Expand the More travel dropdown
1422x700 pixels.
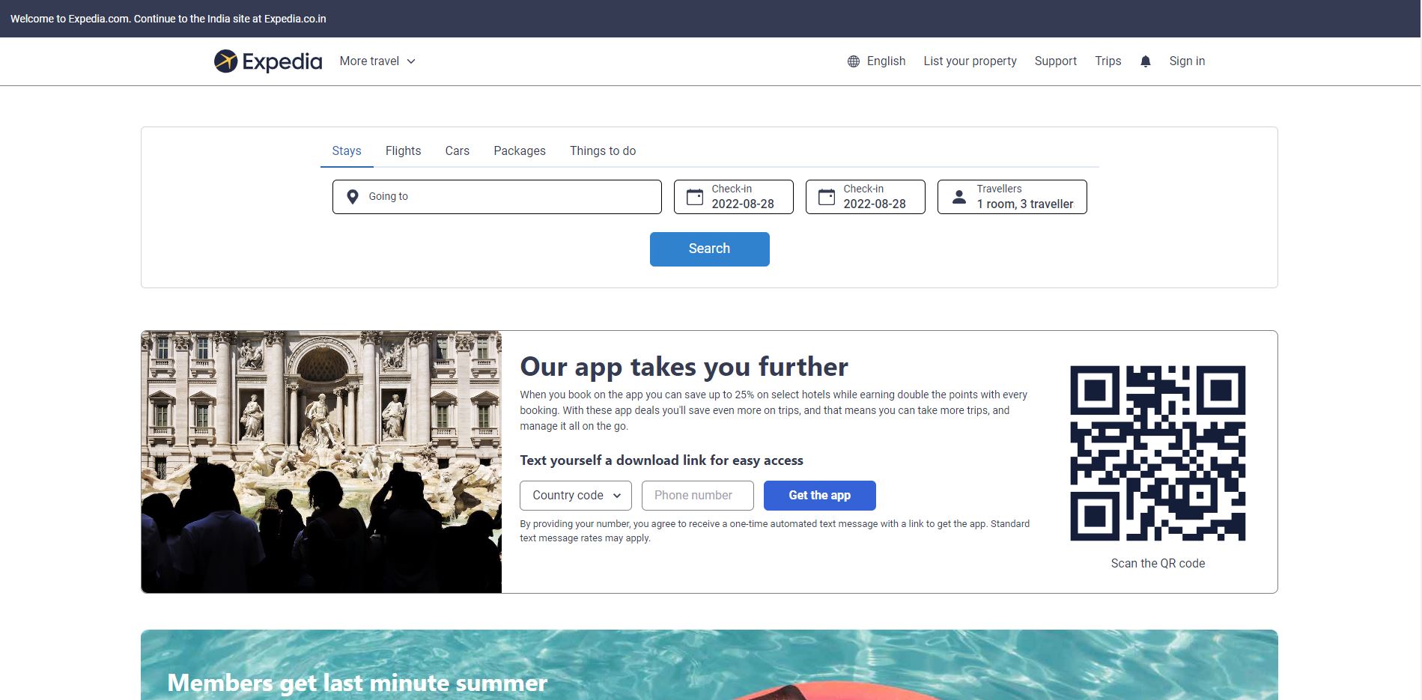coord(377,61)
